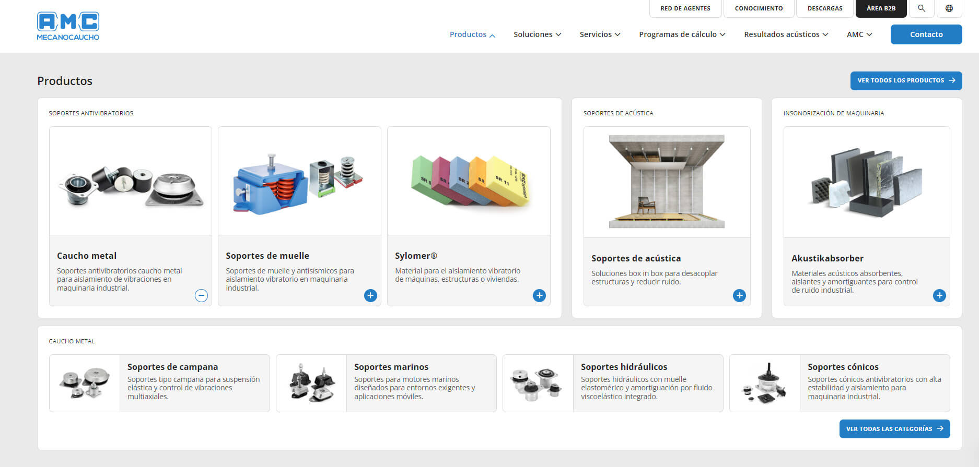Viewport: 979px width, 467px height.
Task: Go to AMC Mecanocaucho logo home
Action: (68, 26)
